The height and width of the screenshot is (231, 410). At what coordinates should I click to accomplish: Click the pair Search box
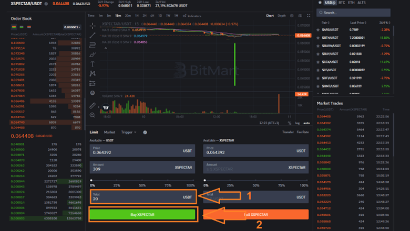[353, 13]
